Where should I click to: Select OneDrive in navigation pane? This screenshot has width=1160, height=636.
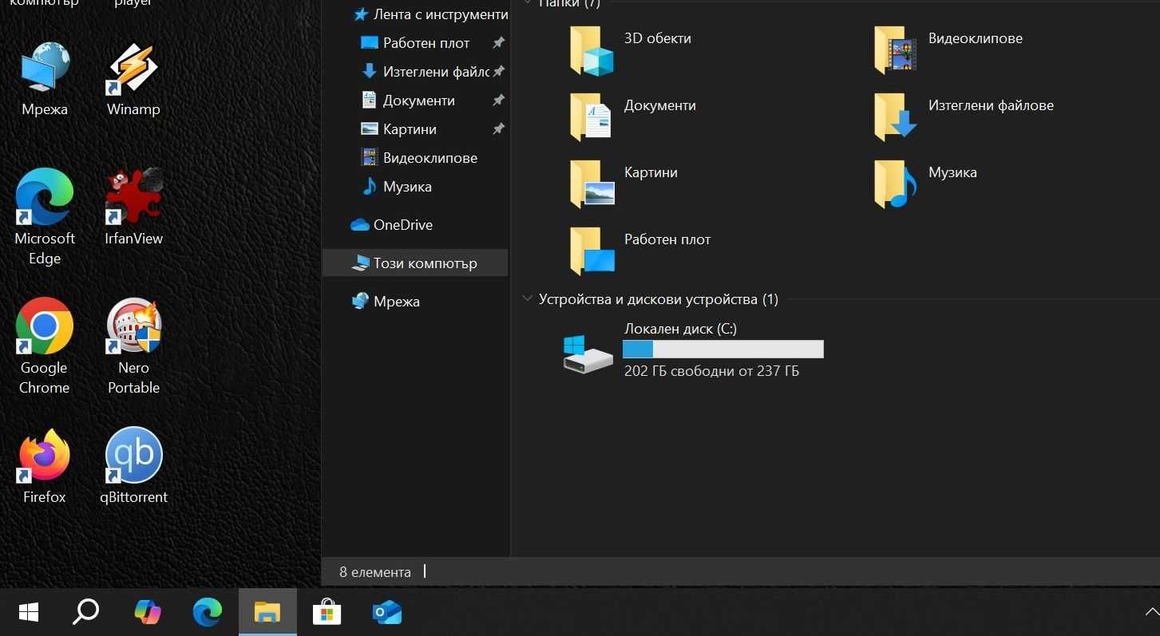click(392, 225)
